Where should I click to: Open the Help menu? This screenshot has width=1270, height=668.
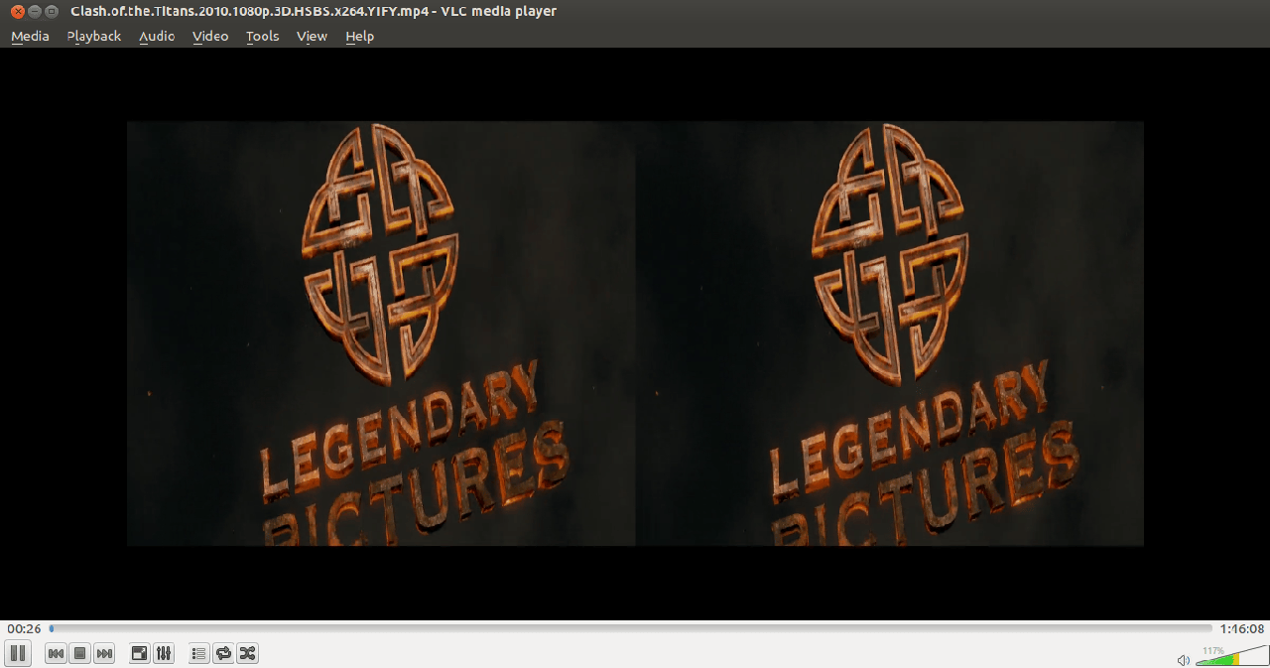tap(359, 37)
